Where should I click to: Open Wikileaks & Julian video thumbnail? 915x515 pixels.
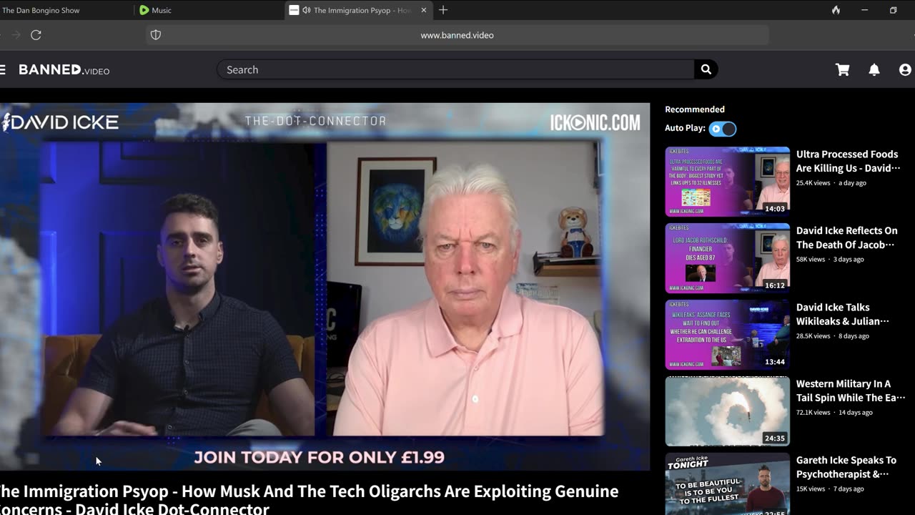[x=727, y=335]
